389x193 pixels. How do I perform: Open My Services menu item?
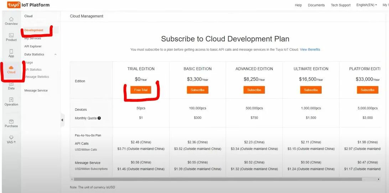[33, 38]
